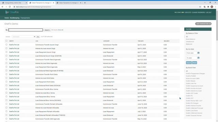Filter by OneFin Collected Principal book

[x=194, y=108]
